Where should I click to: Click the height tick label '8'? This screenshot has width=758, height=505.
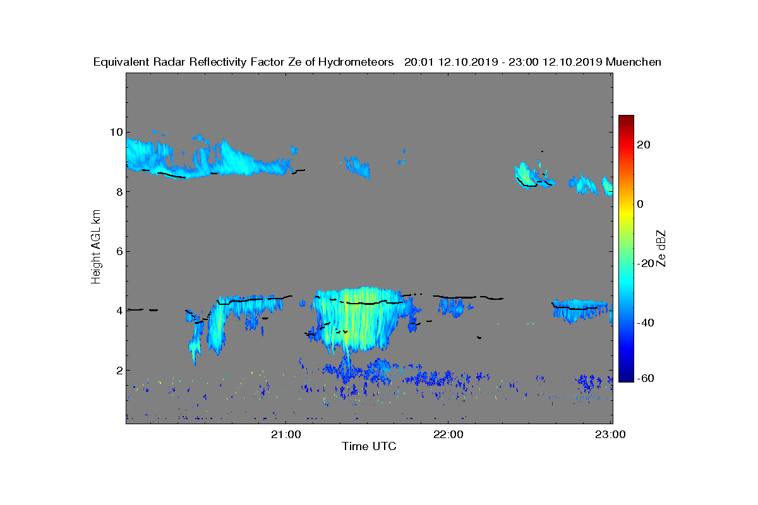pos(118,191)
